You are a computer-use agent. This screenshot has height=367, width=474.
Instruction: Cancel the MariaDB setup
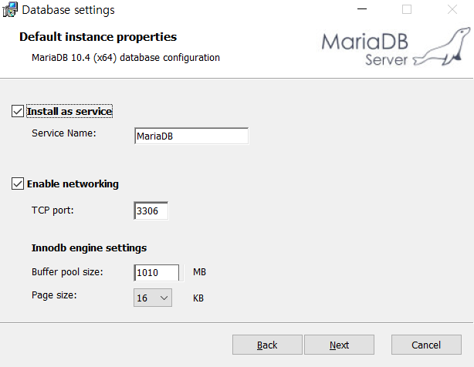click(x=426, y=345)
